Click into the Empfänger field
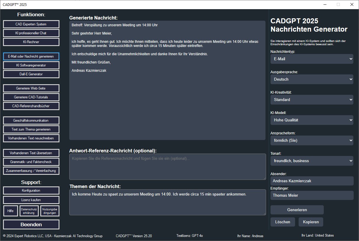Image resolution: width=359 pixels, height=241 pixels. [312, 195]
